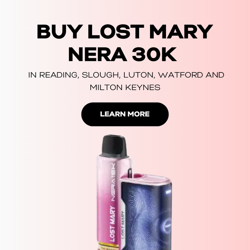Click the Learn More button
Image resolution: width=250 pixels, height=250 pixels.
tap(125, 114)
